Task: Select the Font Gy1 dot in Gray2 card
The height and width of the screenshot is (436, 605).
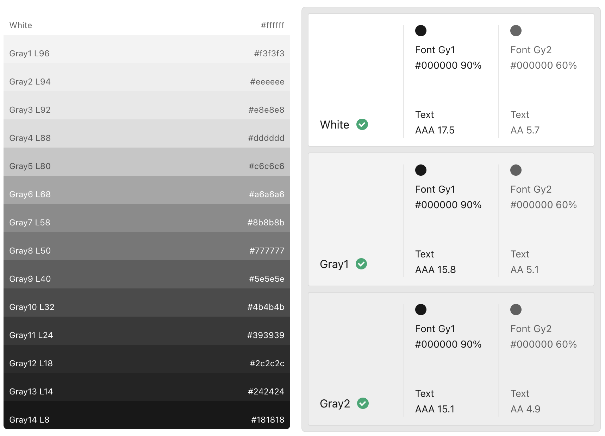Action: [x=421, y=310]
